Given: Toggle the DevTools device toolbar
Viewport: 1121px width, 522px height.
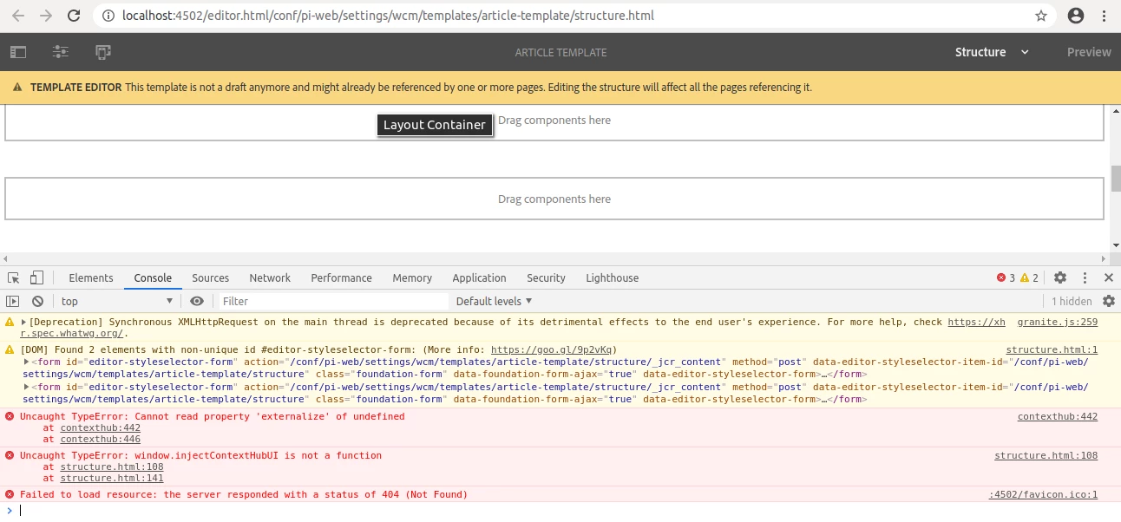Looking at the screenshot, I should pyautogui.click(x=36, y=277).
